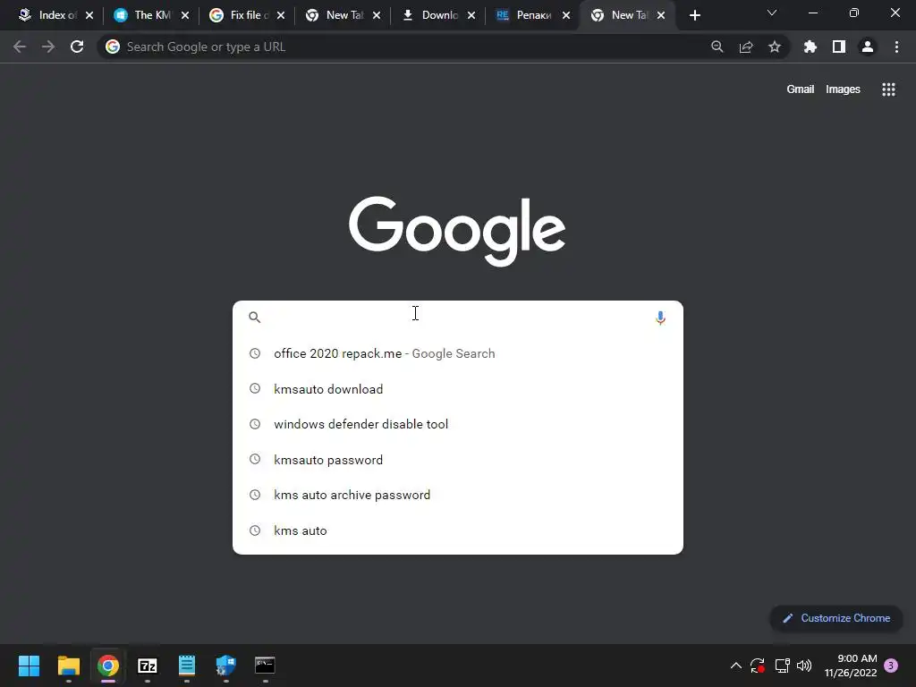Open Command Prompt from taskbar

(265, 666)
